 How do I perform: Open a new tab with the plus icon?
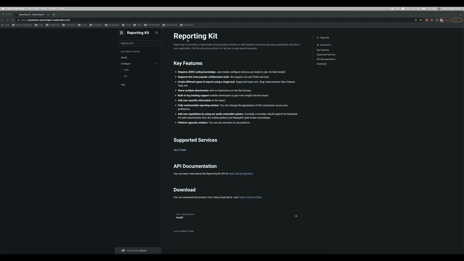[x=54, y=14]
